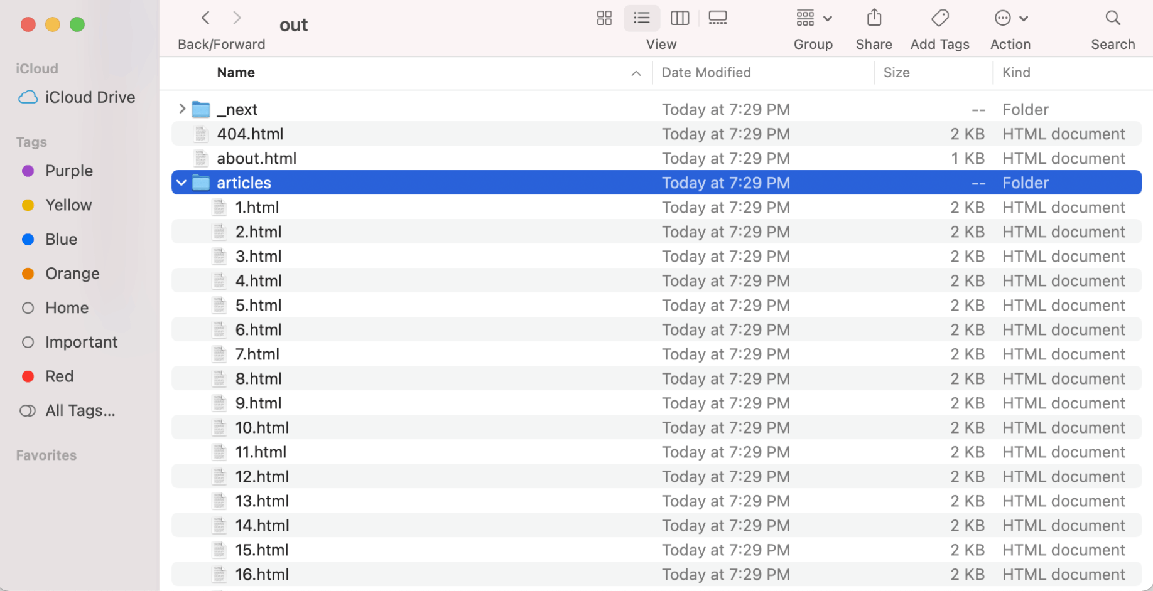Sort by Date Modified column
Screen dimensions: 1153x591
706,73
